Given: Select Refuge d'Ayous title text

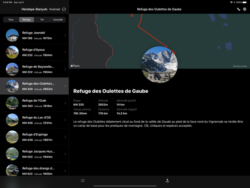Looking at the screenshot, I should [34, 49].
